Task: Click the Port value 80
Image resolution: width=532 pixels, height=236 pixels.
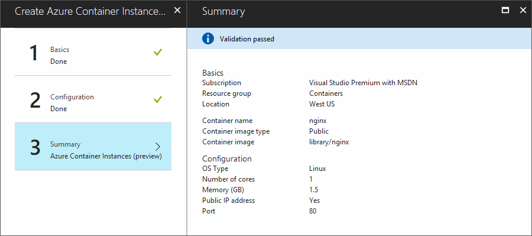Action: [313, 211]
